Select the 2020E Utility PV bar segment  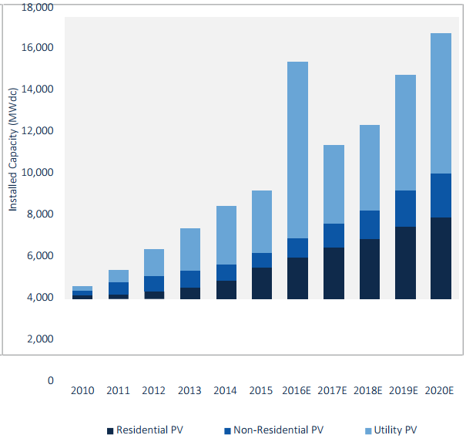[x=441, y=103]
